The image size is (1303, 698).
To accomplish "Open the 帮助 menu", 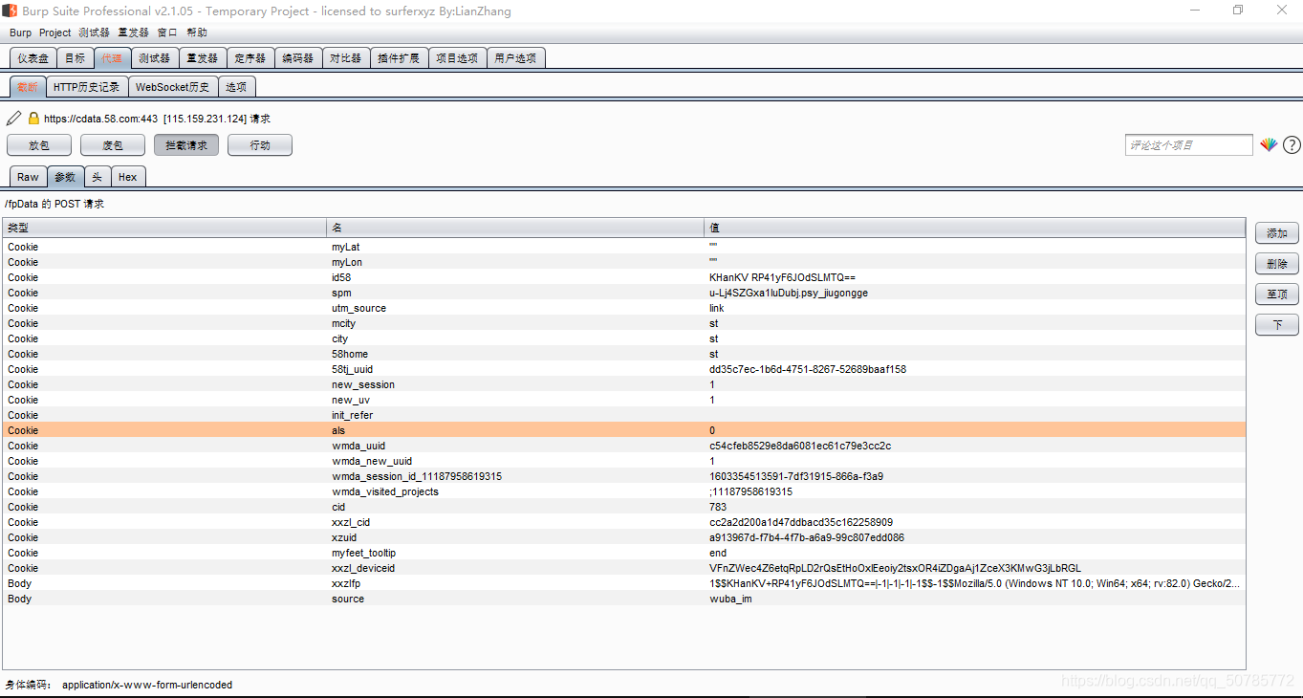I will click(x=197, y=33).
